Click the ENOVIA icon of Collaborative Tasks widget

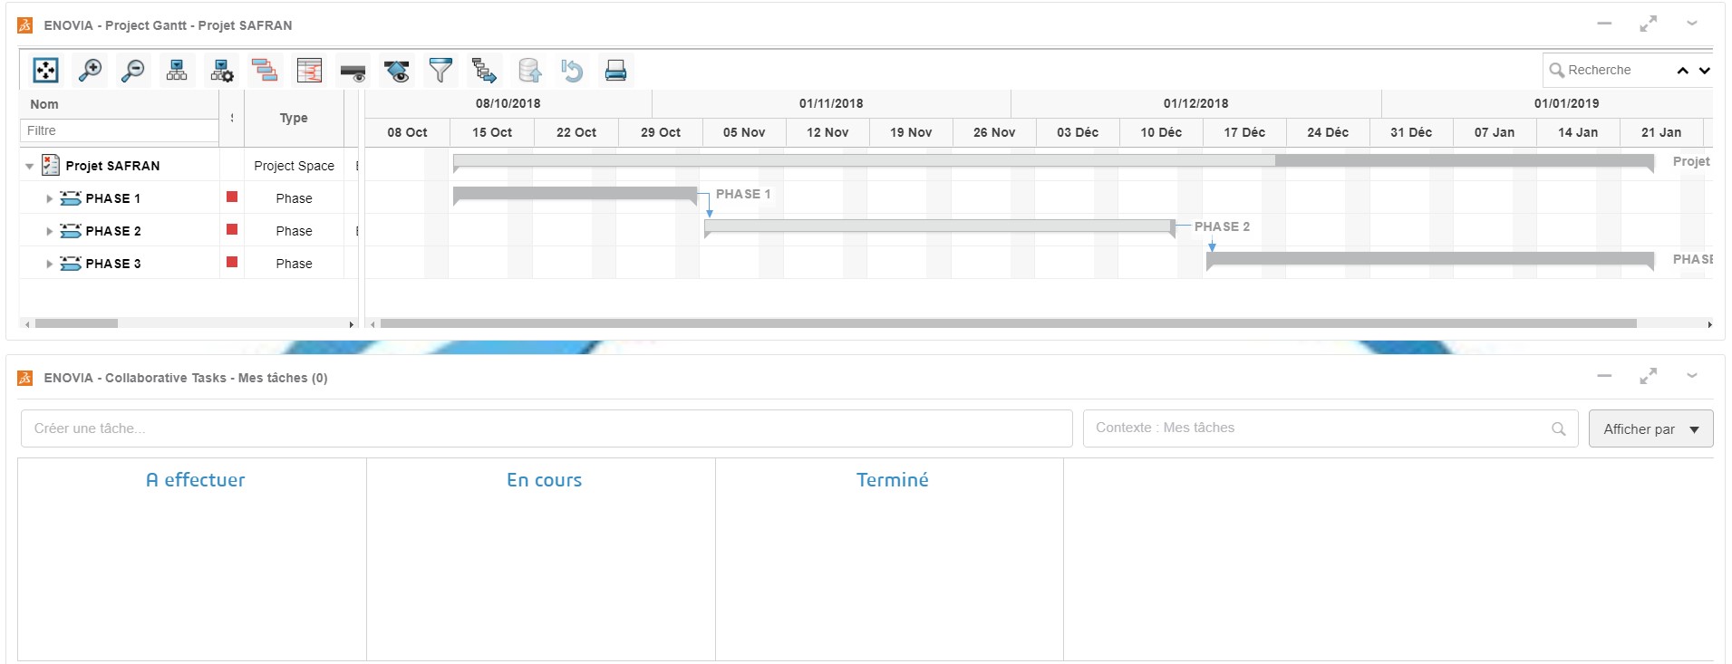point(25,378)
